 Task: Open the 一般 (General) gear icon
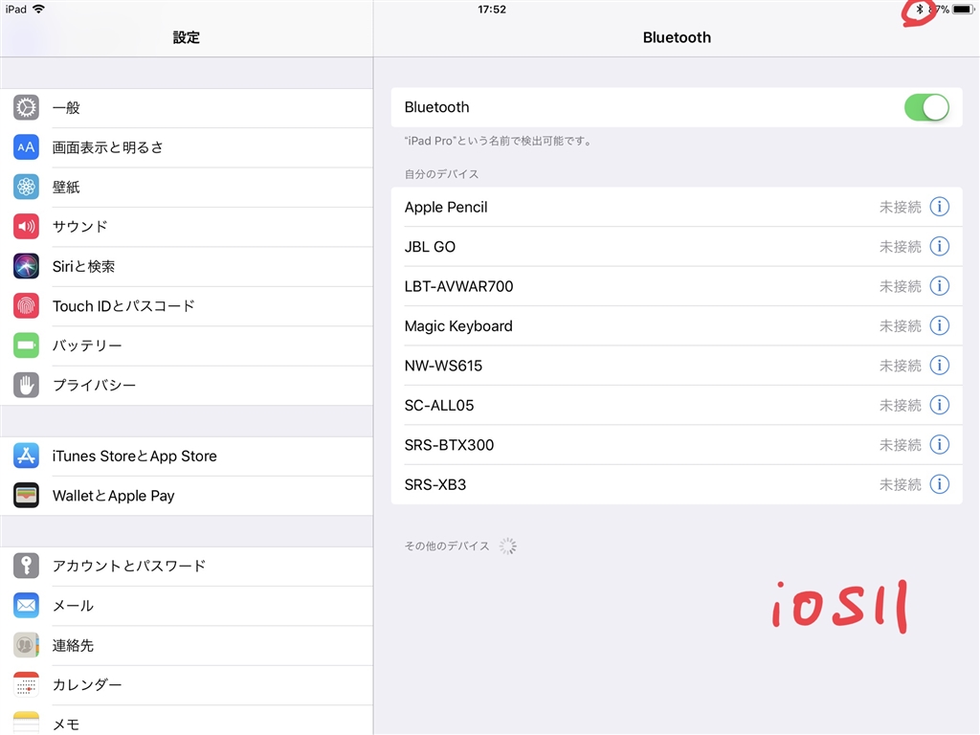[26, 107]
